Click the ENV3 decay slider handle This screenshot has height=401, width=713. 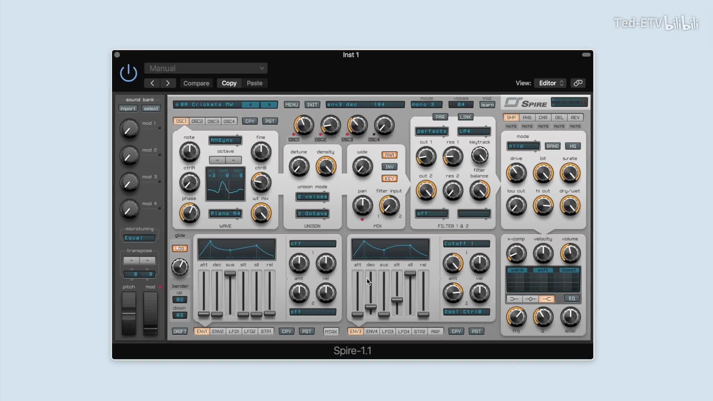tap(371, 307)
